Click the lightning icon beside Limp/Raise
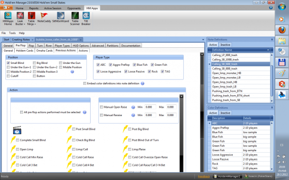Screen dimensions: 289x180 tap(125, 149)
